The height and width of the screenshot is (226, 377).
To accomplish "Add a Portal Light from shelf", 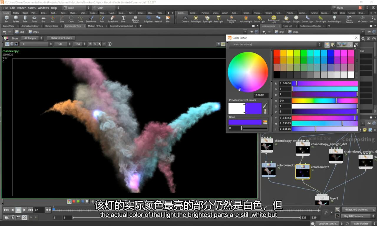I will (x=320, y=19).
